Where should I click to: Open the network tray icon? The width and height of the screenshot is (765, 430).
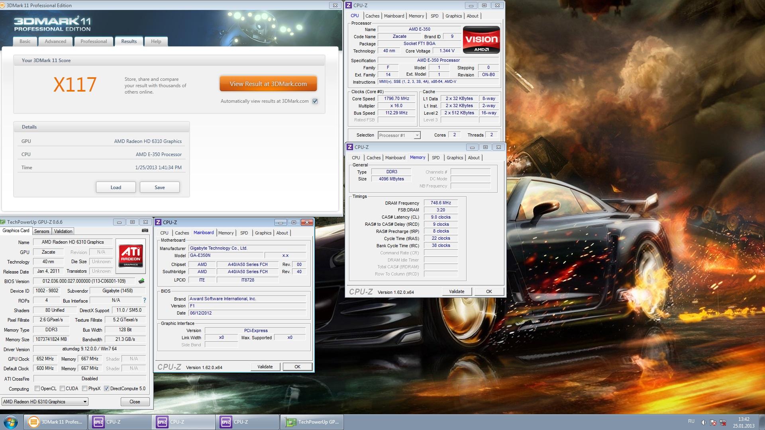pyautogui.click(x=723, y=422)
